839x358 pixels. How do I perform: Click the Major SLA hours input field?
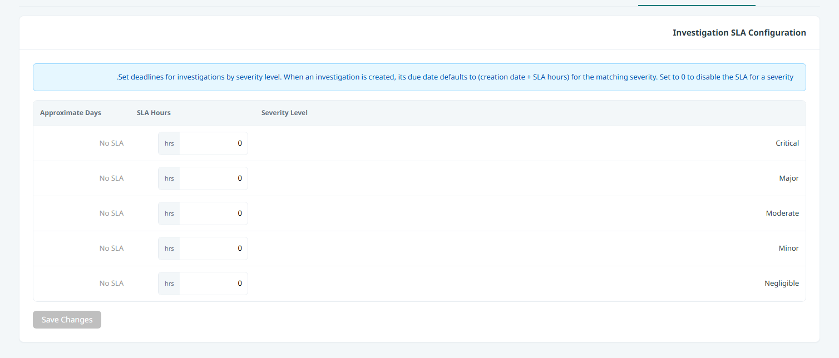click(x=214, y=178)
